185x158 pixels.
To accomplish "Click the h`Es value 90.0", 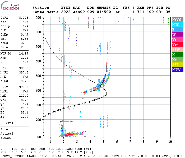I will coord(25,81).
